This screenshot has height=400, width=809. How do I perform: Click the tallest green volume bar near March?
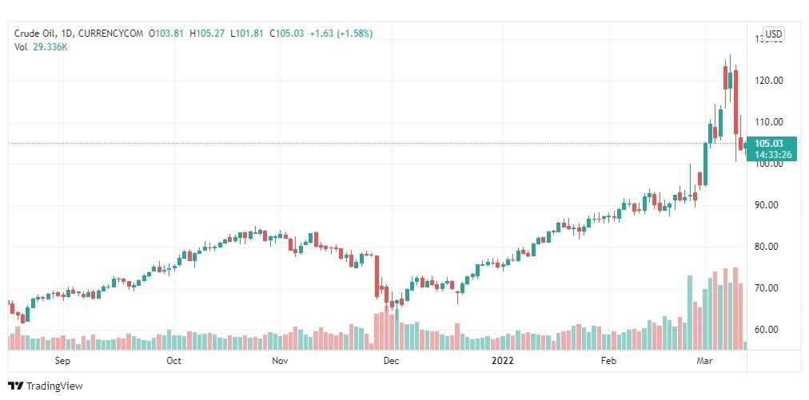click(690, 313)
